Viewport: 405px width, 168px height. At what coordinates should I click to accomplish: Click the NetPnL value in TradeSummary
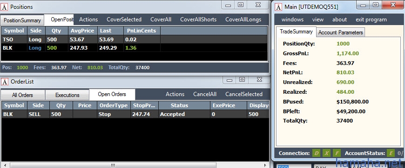click(345, 73)
